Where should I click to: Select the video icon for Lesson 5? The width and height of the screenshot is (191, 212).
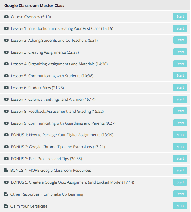pyautogui.click(x=6, y=76)
